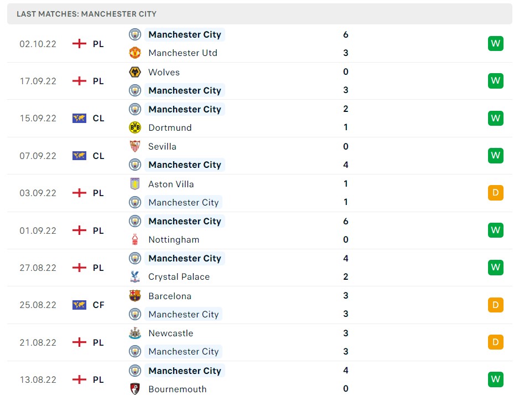Click the Champions League icon on the Dortmund match
Viewport: 519px width, 395px height.
(x=80, y=118)
